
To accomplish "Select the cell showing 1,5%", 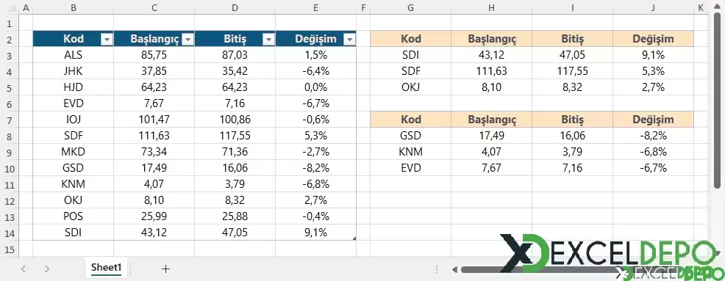I will click(315, 55).
